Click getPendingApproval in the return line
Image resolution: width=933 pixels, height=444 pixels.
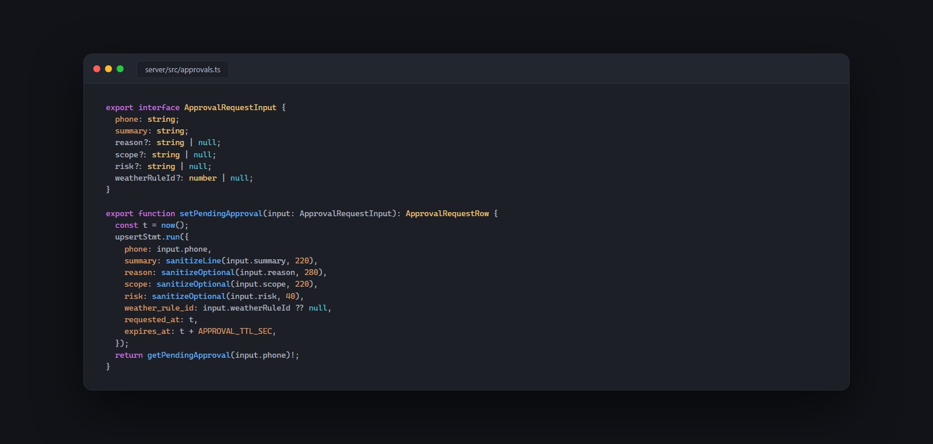point(189,355)
